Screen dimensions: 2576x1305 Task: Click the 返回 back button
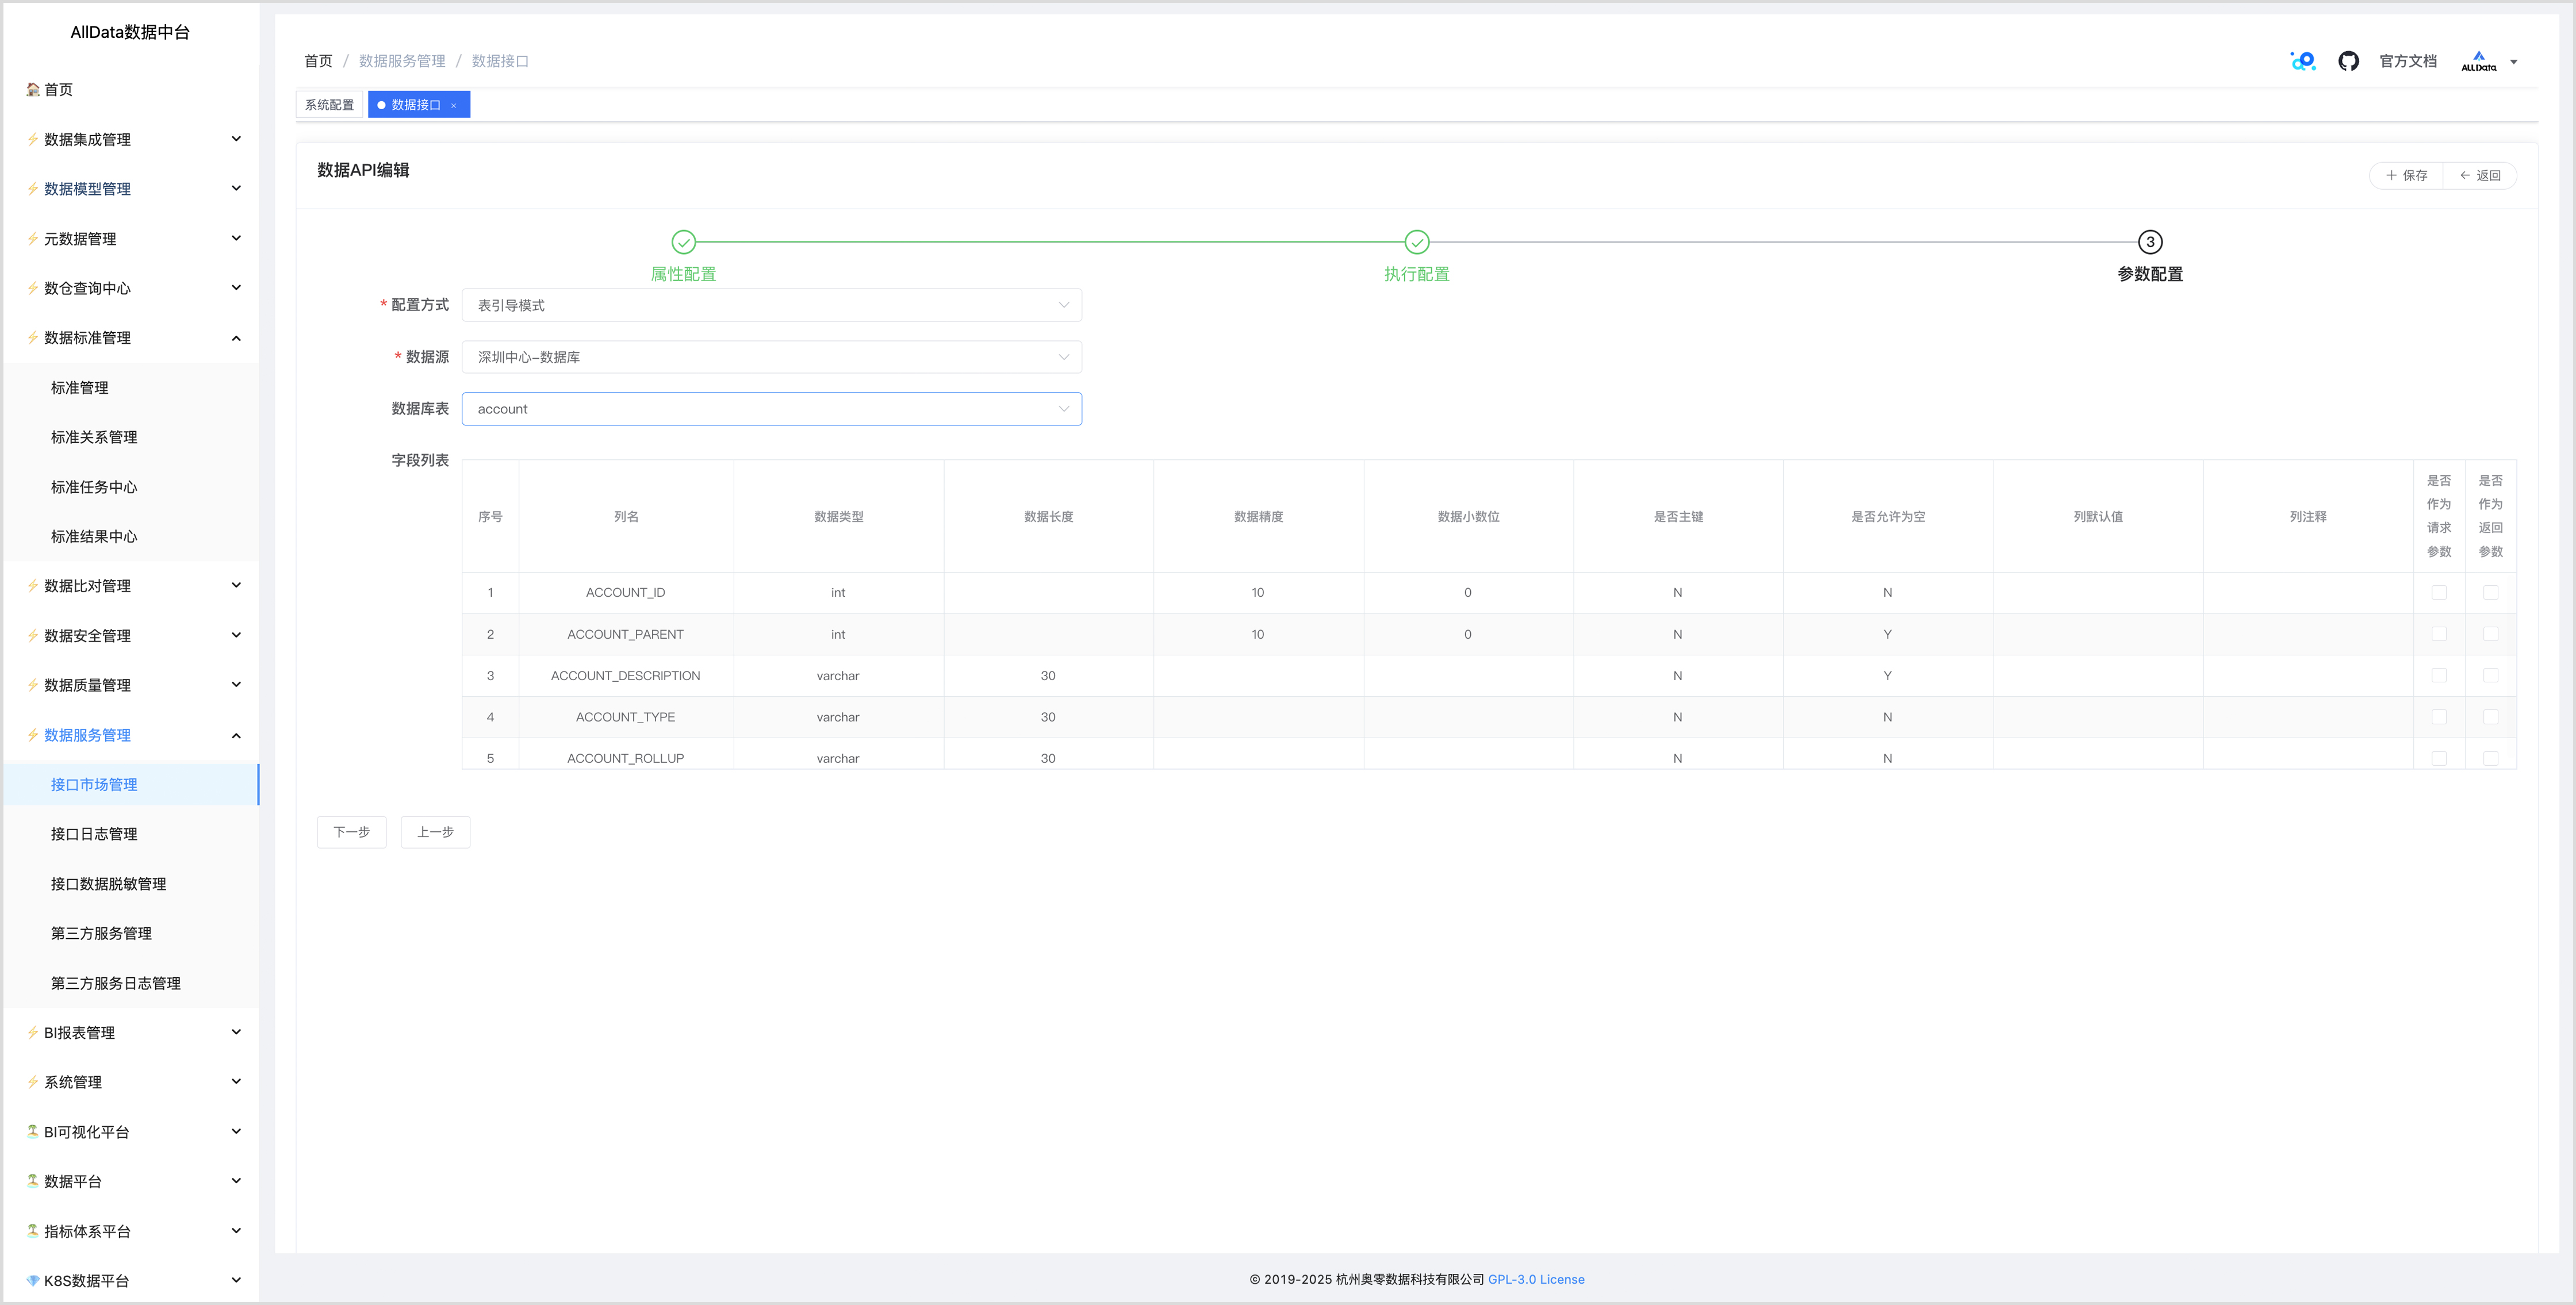click(x=2480, y=175)
